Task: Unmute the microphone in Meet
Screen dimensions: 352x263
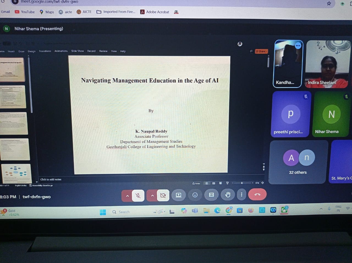Action: [138, 196]
